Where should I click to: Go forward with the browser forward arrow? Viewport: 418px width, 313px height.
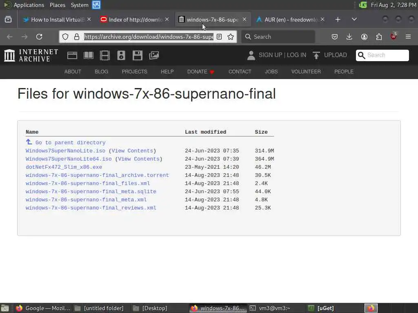[x=24, y=37]
